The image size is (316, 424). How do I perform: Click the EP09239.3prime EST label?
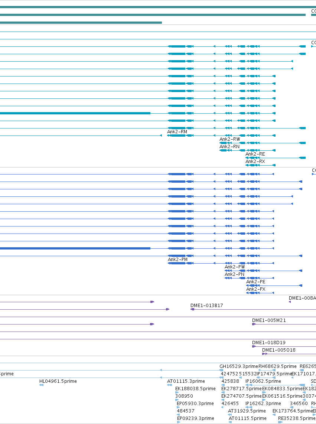tap(195, 418)
